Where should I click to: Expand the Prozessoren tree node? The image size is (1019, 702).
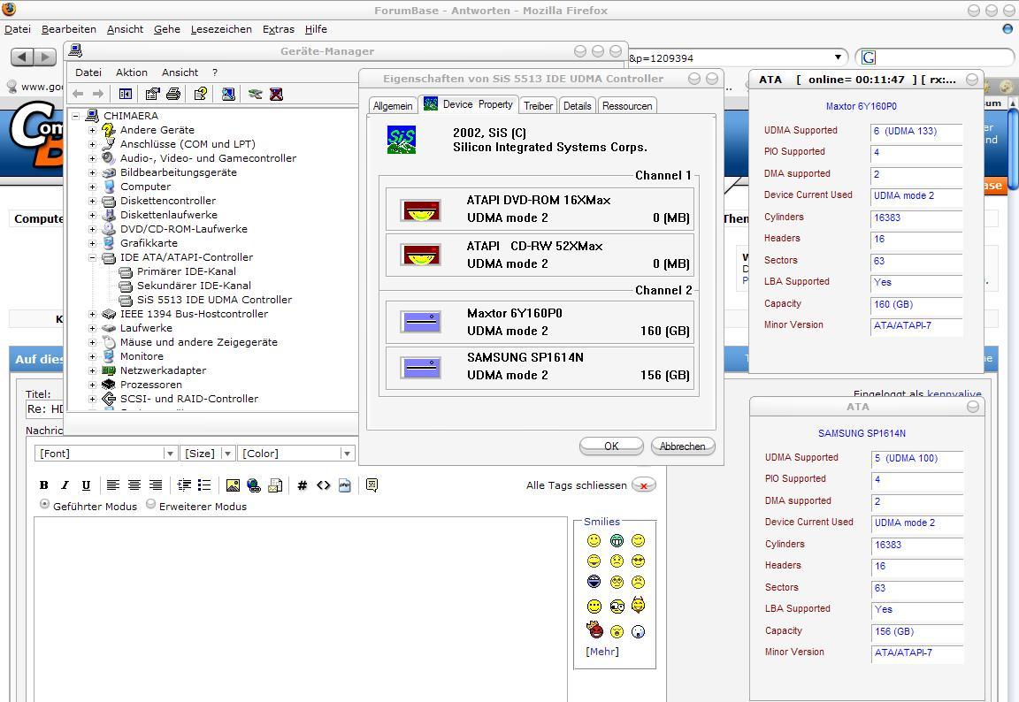click(92, 385)
